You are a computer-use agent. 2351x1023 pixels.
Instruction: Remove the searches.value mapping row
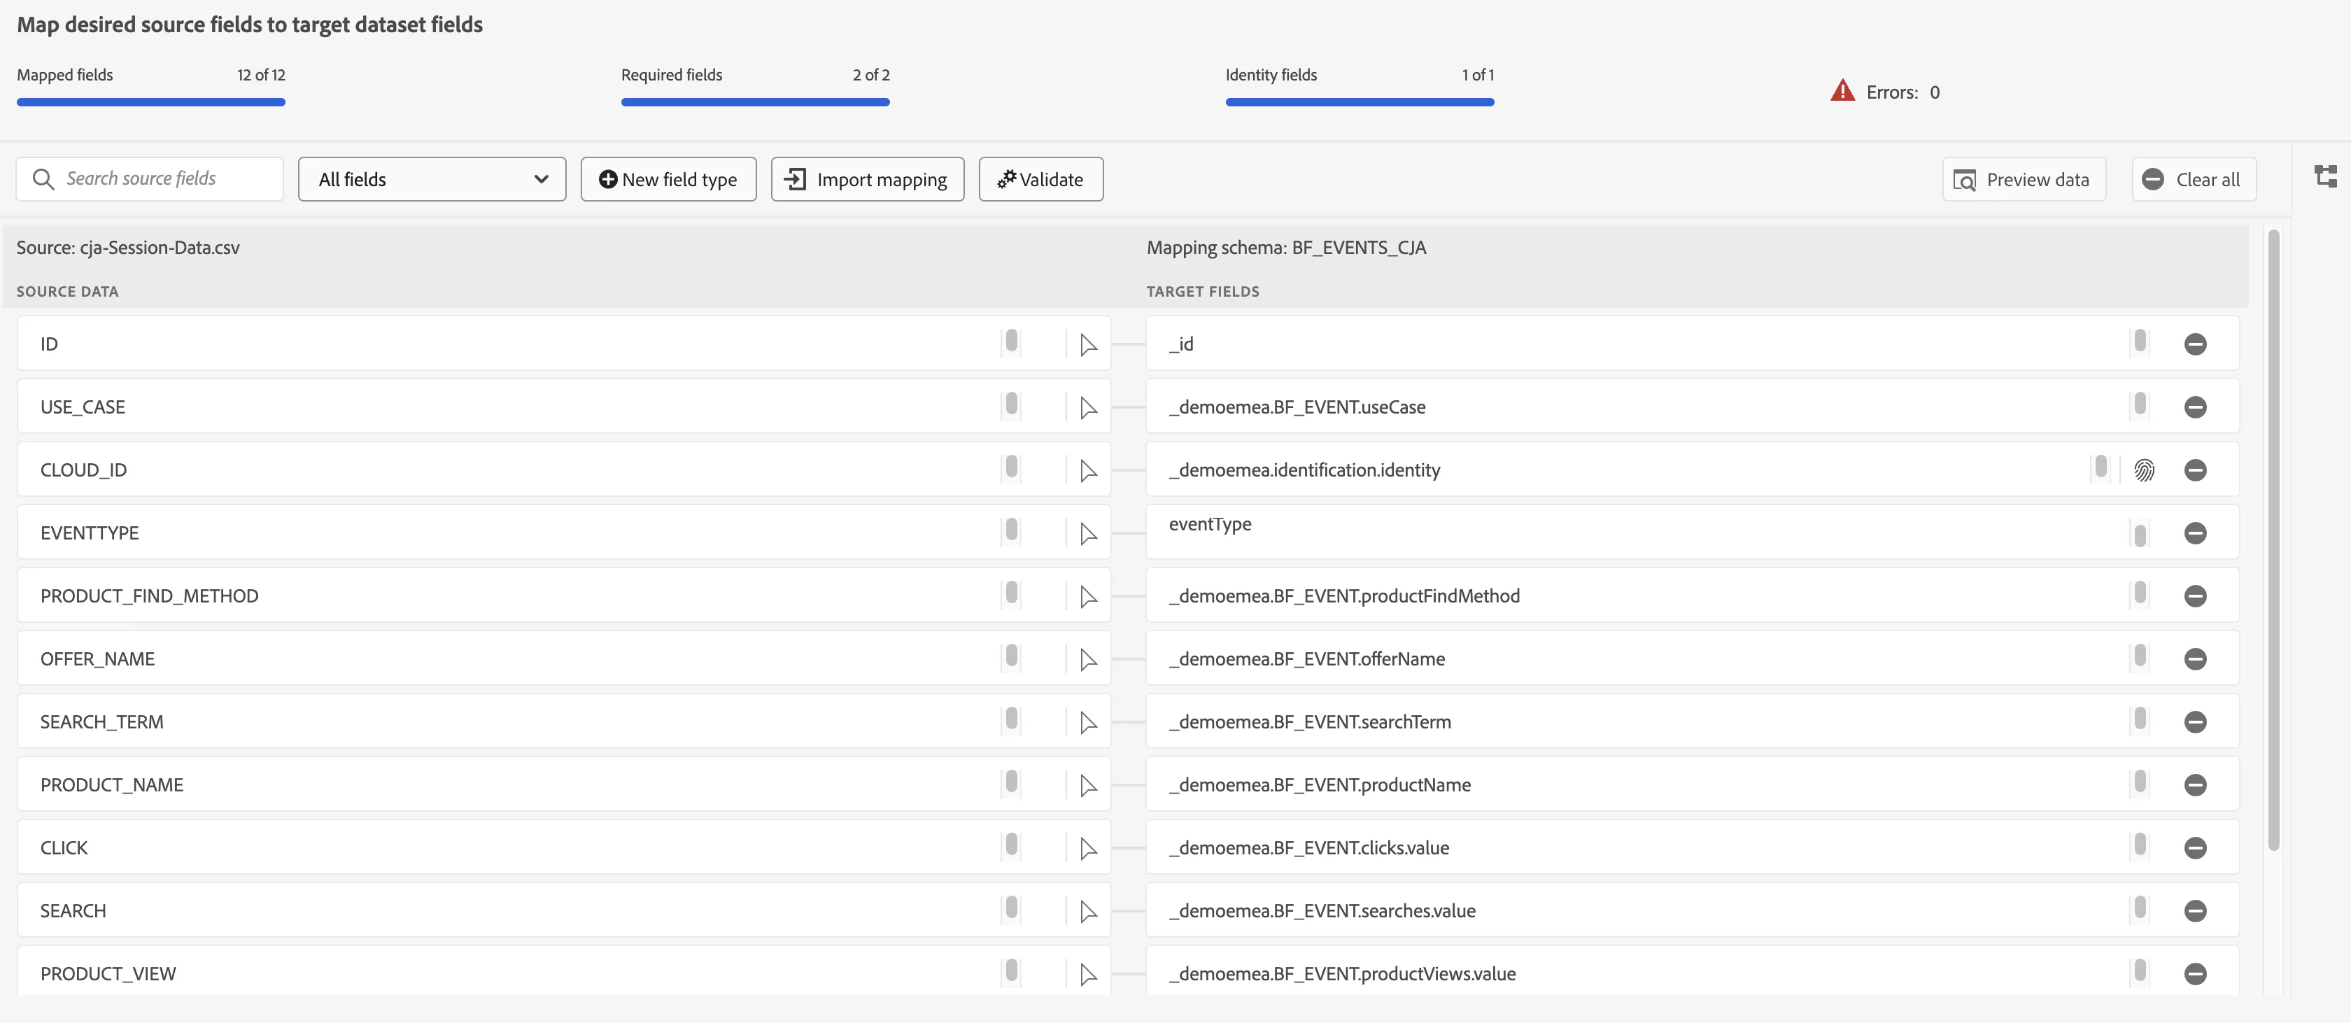tap(2195, 911)
